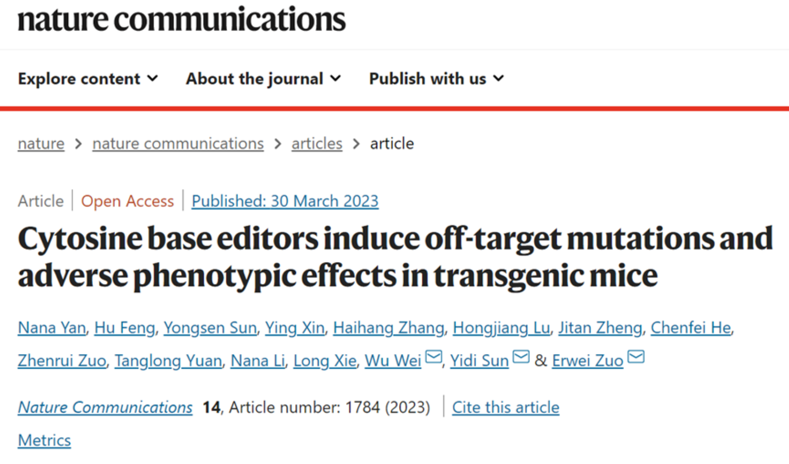View article Metrics
789x464 pixels.
[44, 440]
